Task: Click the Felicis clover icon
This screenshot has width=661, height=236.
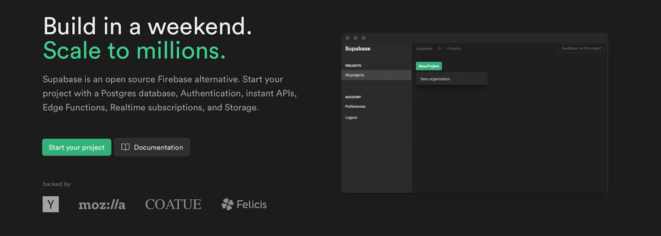Action: click(x=227, y=204)
